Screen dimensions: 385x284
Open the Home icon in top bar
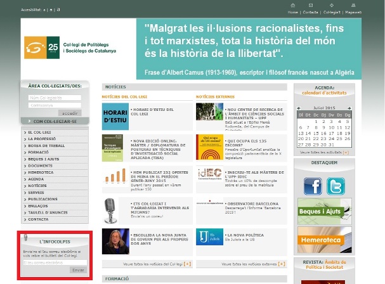pos(292,6)
